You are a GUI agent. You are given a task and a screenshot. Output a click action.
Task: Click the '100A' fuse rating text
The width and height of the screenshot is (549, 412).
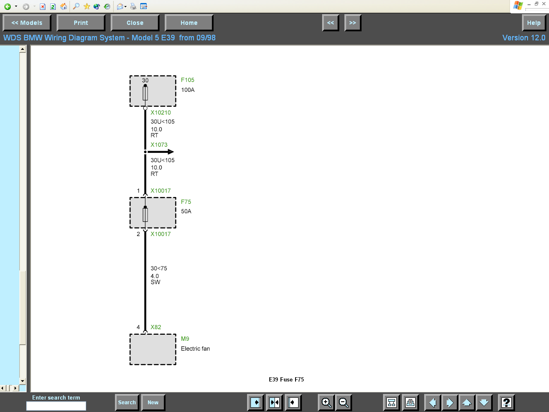pyautogui.click(x=188, y=90)
